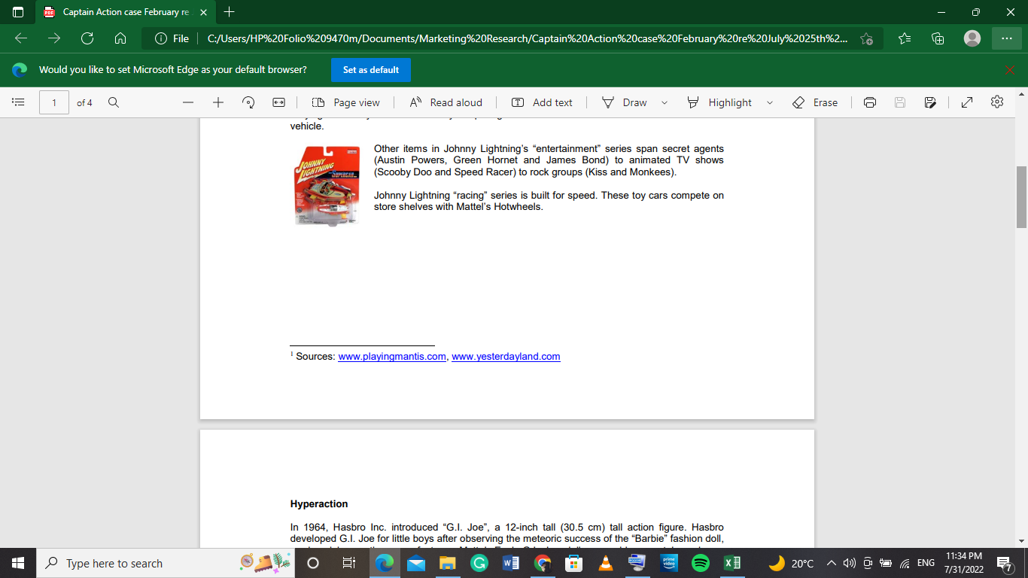This screenshot has height=578, width=1028.
Task: Activate the Highlight tool
Action: (x=719, y=102)
